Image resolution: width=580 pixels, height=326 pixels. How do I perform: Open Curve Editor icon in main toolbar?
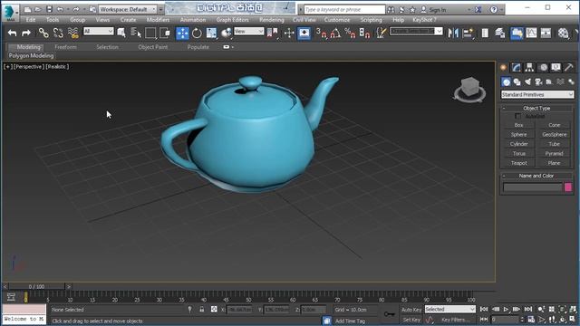tap(531, 34)
